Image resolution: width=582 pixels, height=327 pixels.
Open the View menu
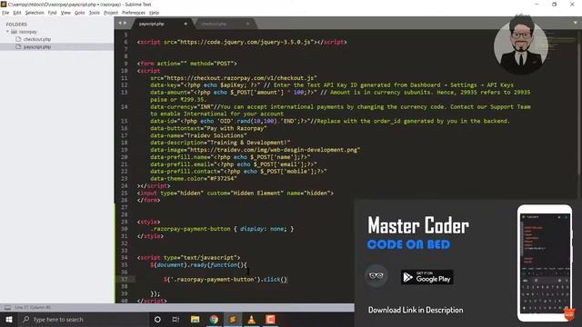click(x=65, y=13)
